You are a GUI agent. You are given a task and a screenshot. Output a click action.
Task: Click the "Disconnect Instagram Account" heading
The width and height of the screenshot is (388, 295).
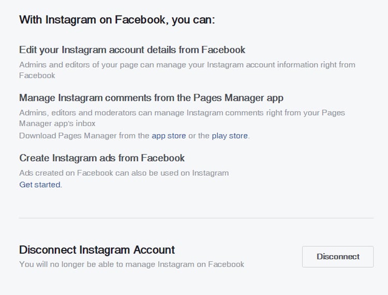(x=97, y=250)
